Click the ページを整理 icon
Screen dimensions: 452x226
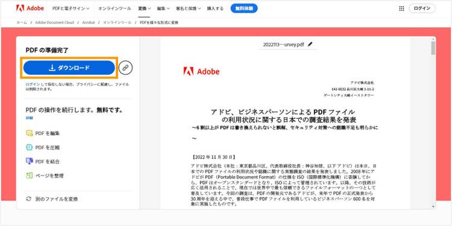point(30,175)
